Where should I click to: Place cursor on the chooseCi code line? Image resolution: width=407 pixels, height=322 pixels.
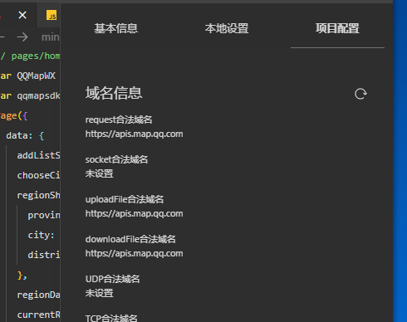[x=39, y=175]
